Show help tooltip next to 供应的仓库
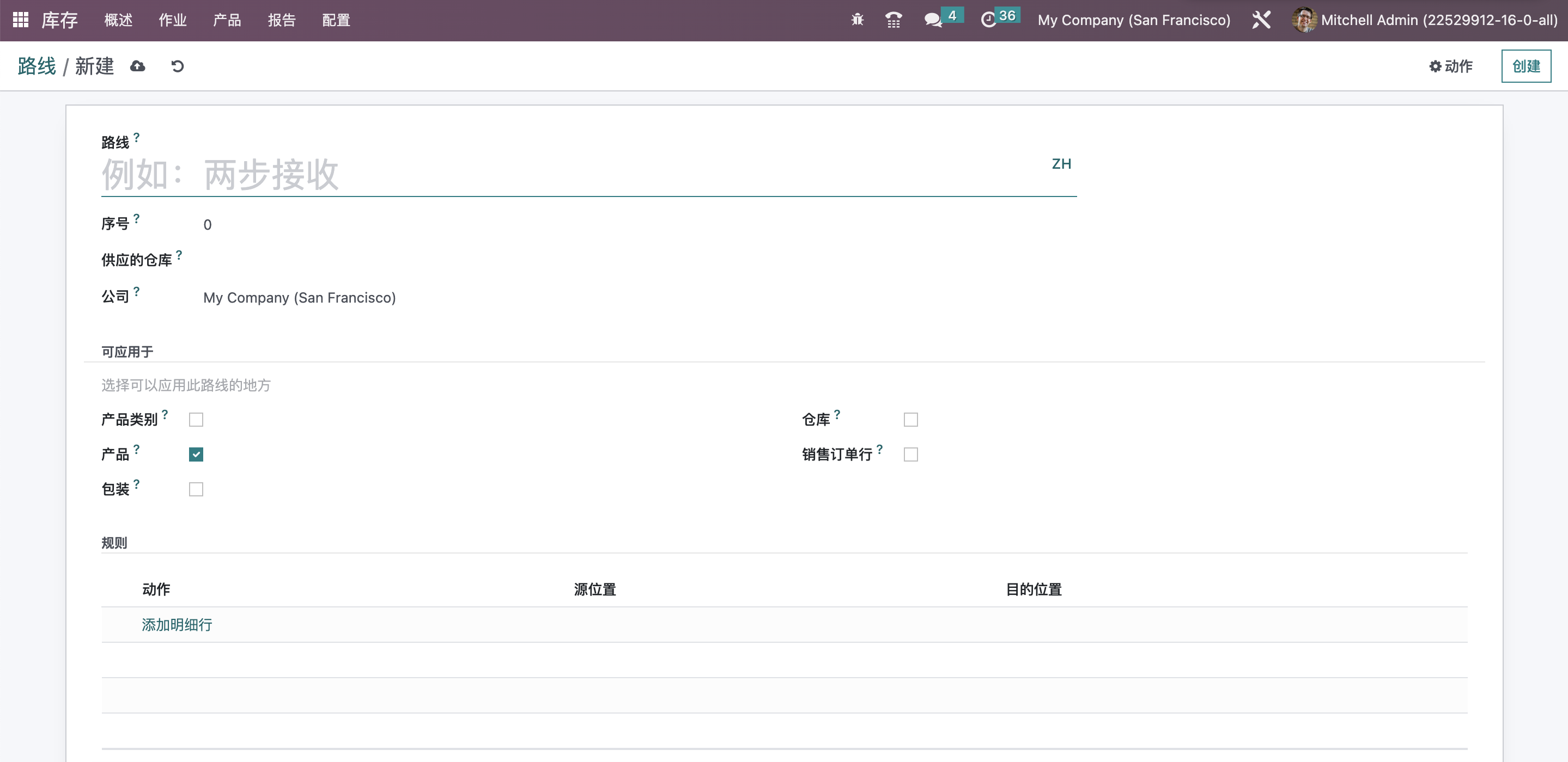This screenshot has width=1568, height=762. click(x=179, y=255)
